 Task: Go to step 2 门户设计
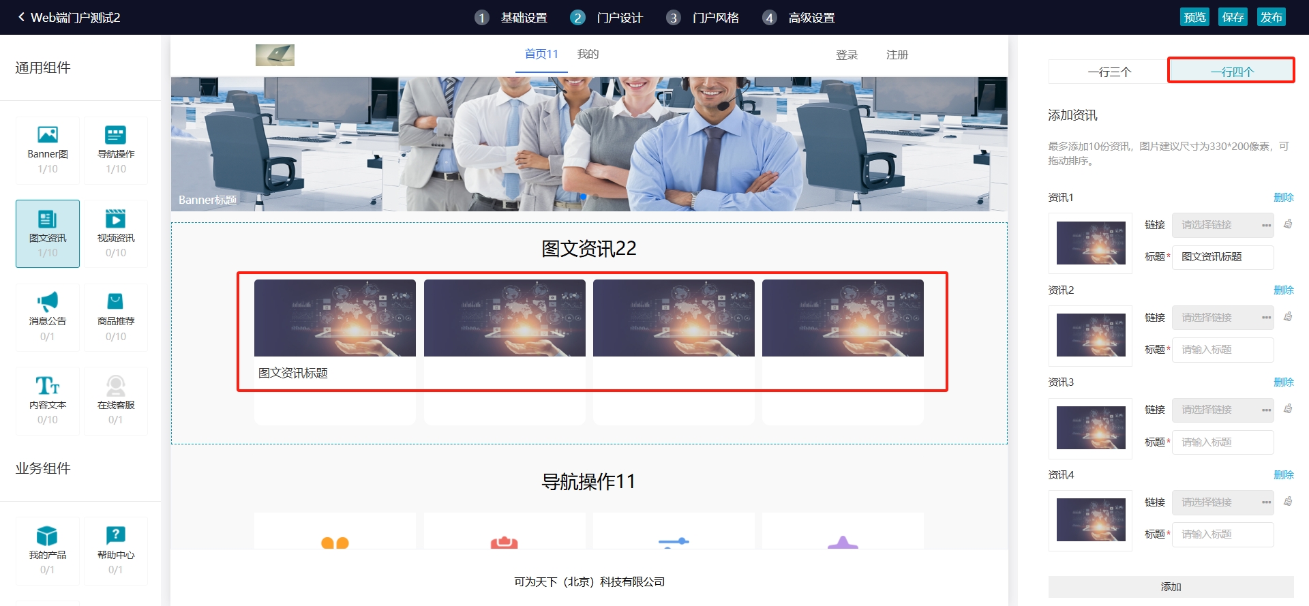tap(607, 18)
